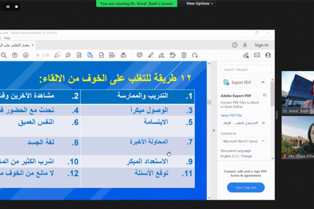Open the Convert to Microsoft Word dropdown
Screen dimensions: 314x209
point(245,141)
